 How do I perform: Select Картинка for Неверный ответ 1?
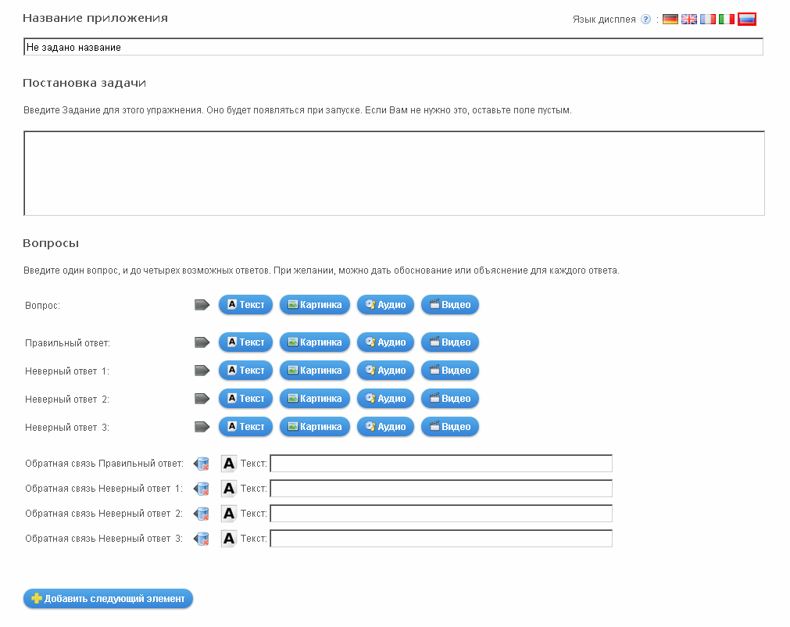click(315, 371)
